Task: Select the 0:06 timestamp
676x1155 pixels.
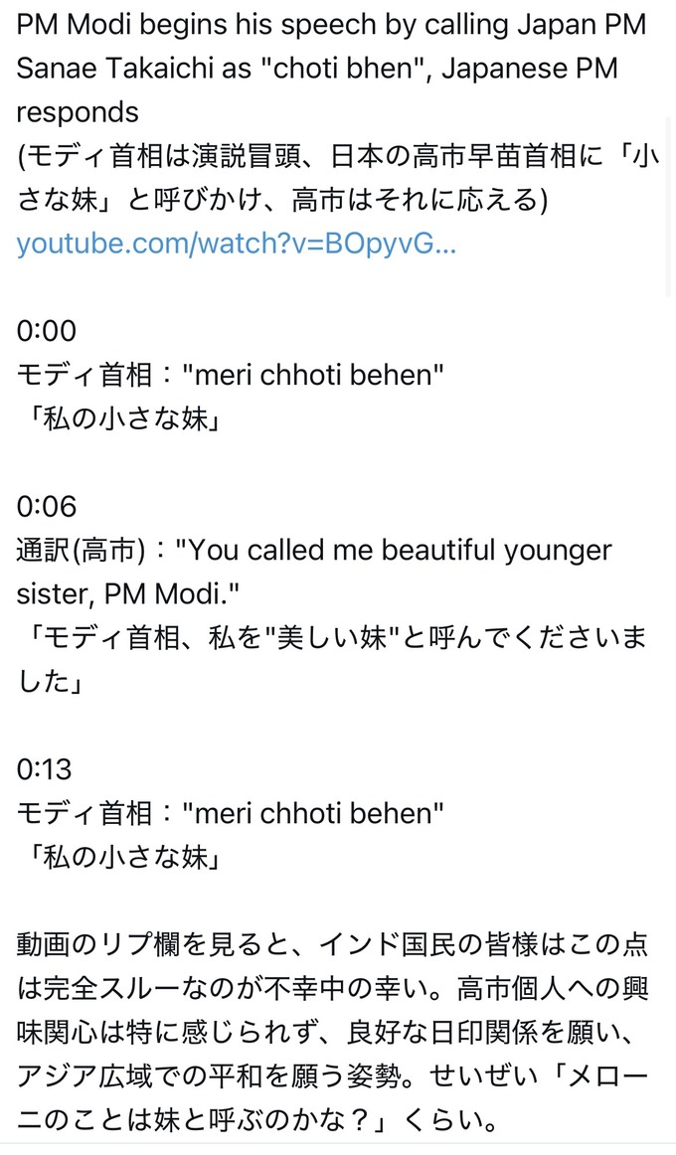Action: click(x=47, y=506)
